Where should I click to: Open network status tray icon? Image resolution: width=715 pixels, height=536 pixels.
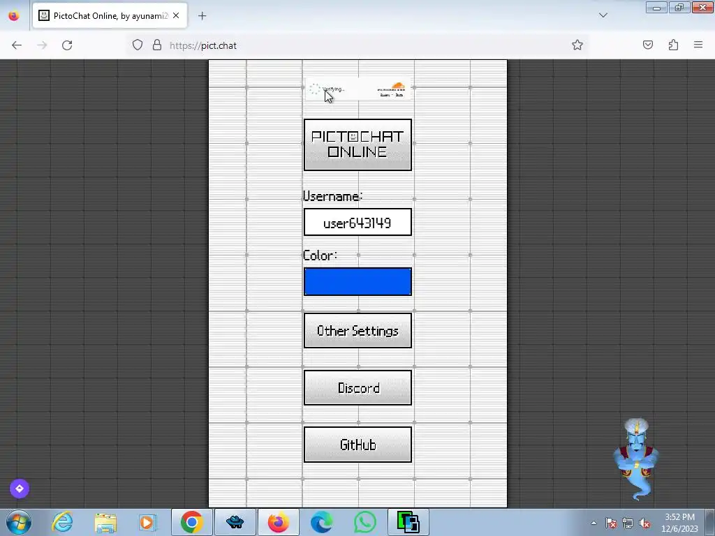click(628, 523)
